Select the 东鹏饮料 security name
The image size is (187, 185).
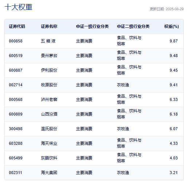(x=49, y=158)
